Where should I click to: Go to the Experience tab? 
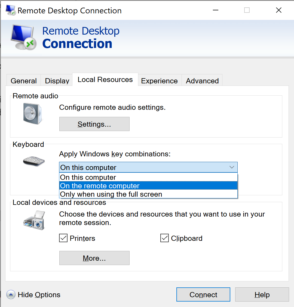point(160,81)
